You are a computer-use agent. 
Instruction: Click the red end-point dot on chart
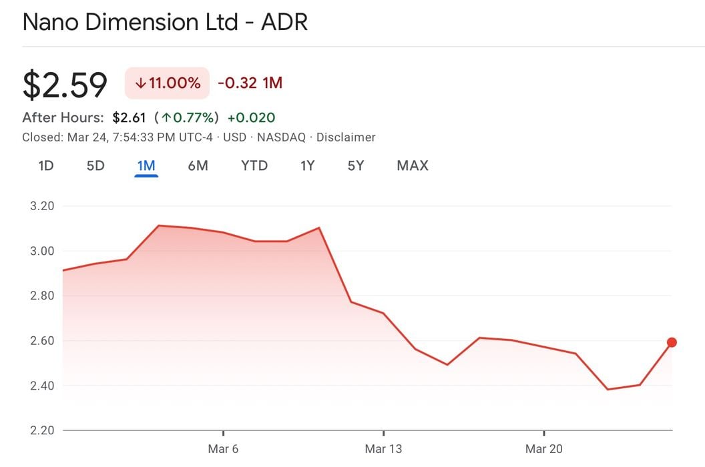672,342
